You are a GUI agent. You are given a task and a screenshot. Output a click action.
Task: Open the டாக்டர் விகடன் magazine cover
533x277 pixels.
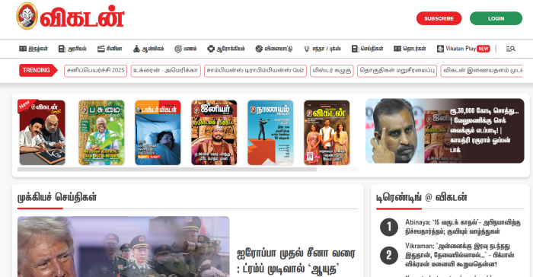[x=158, y=132]
